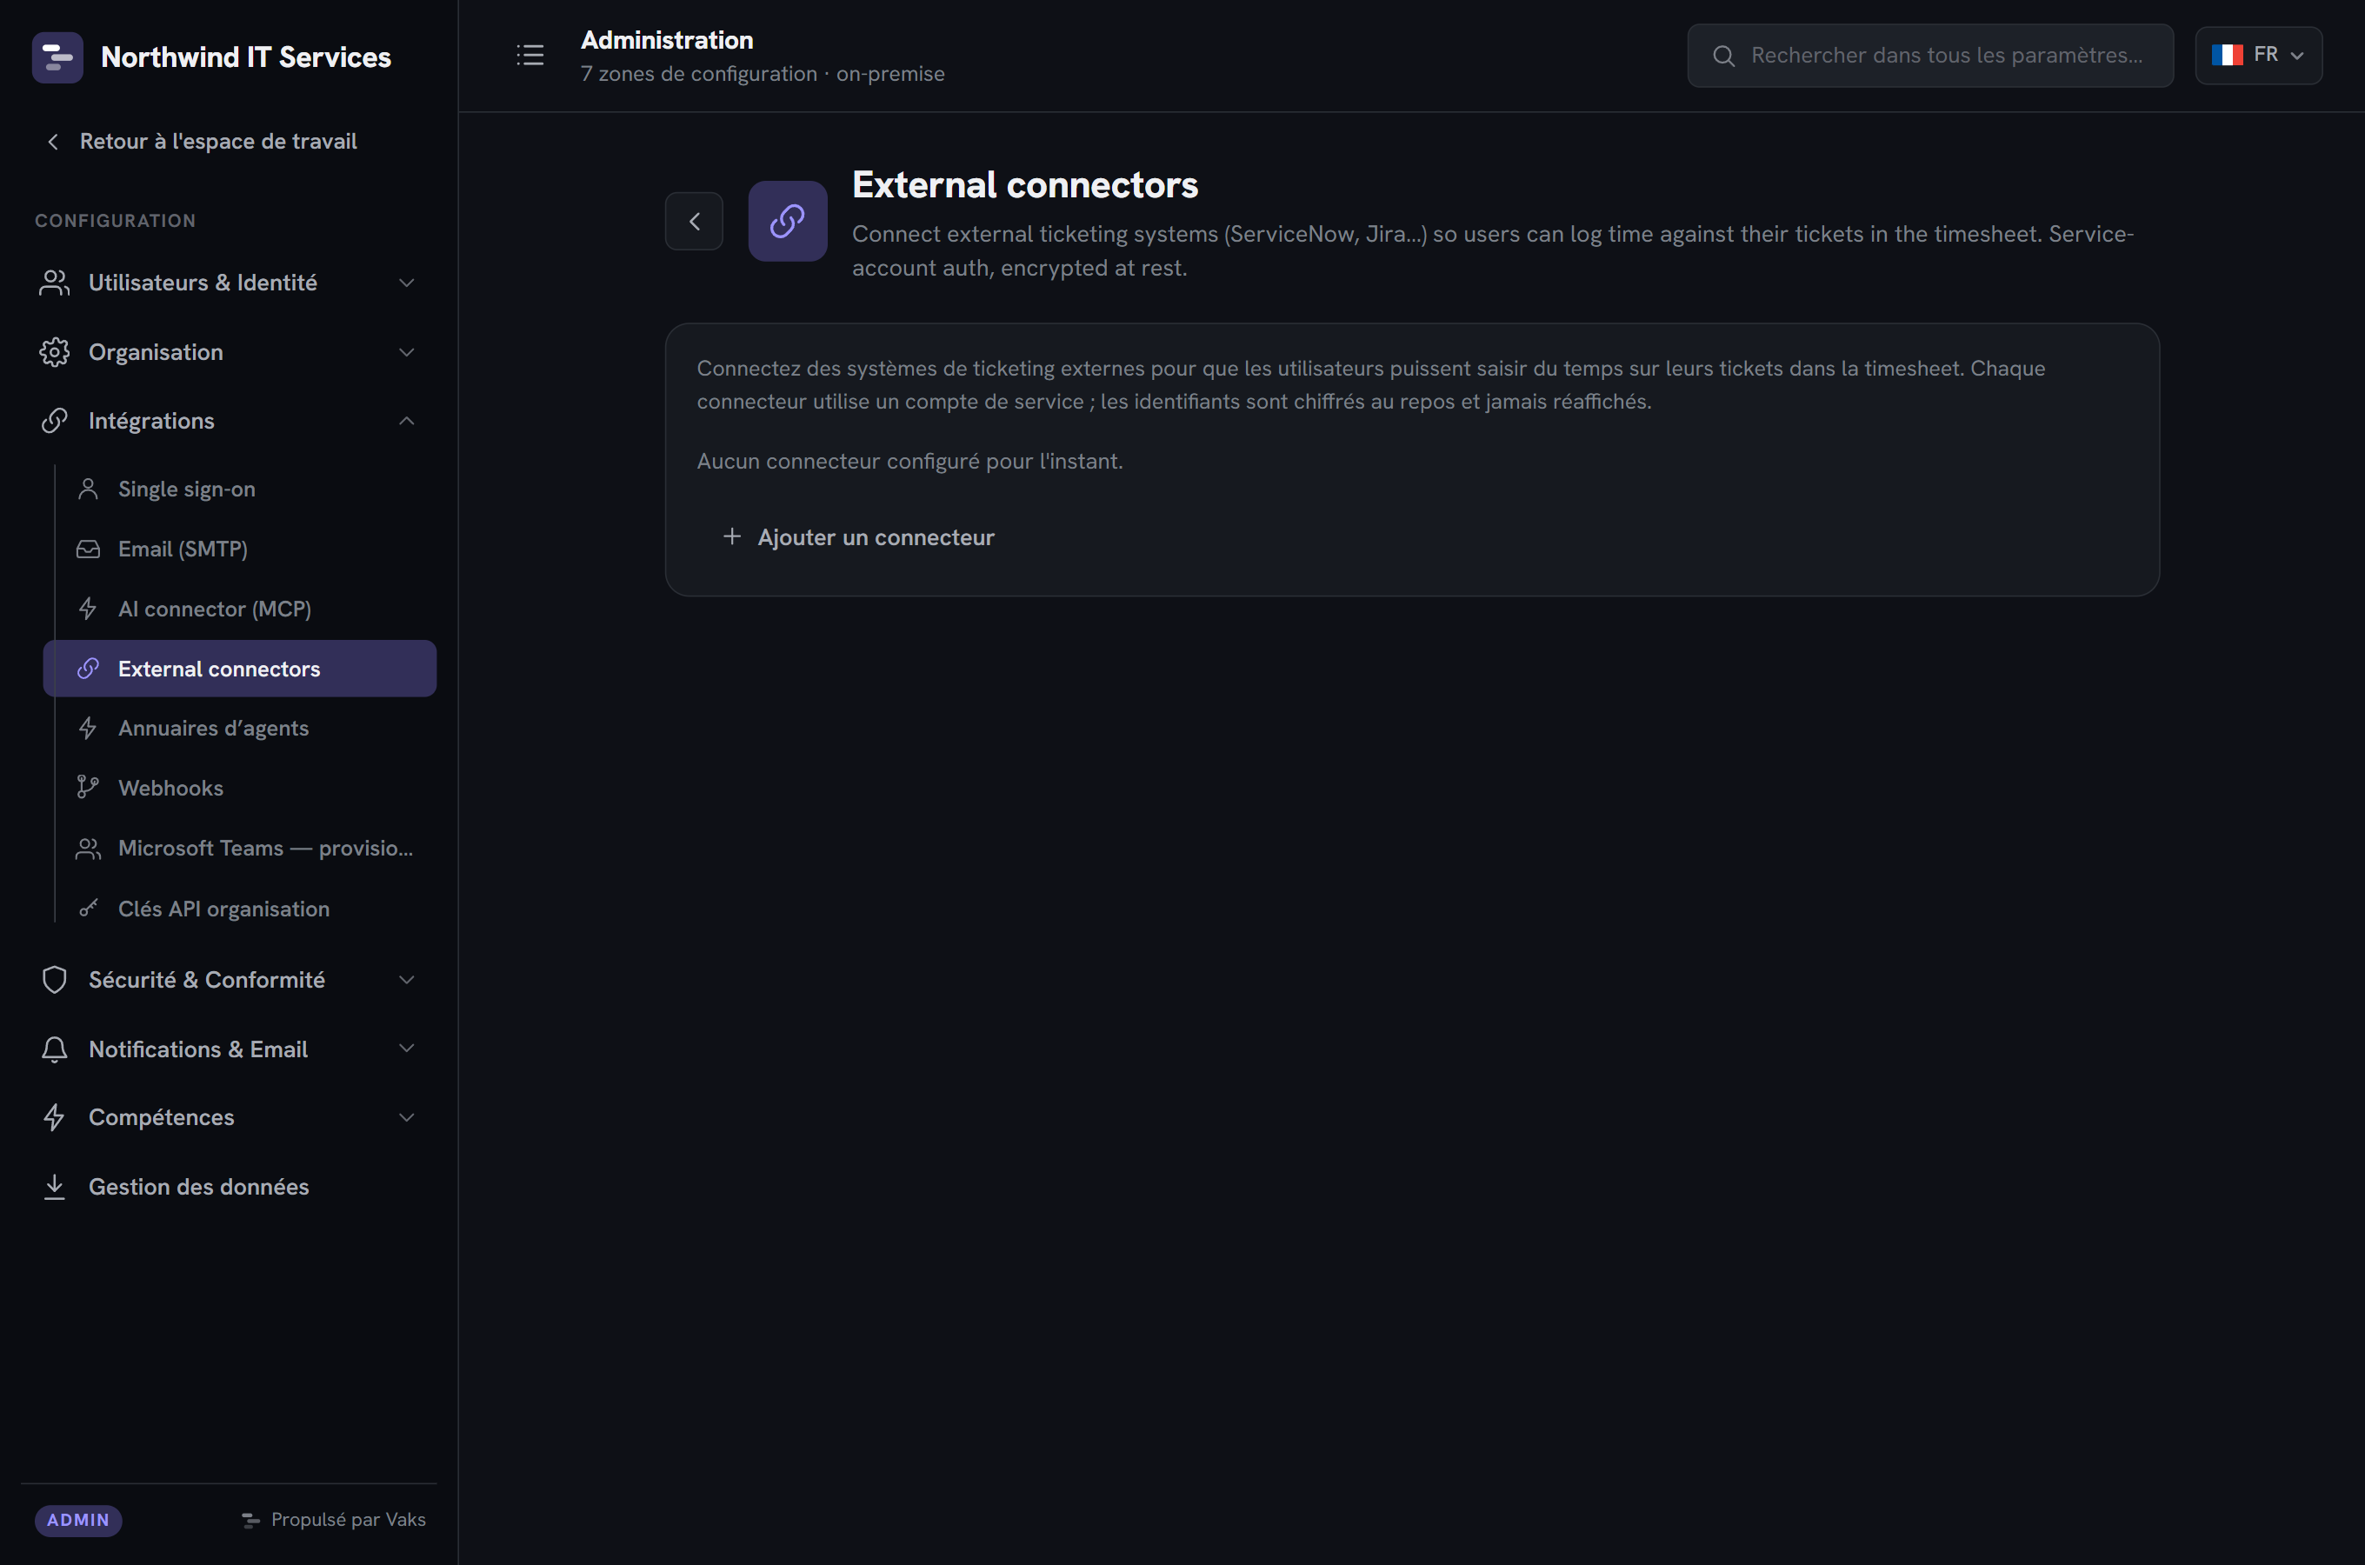Click in the Rechercher dans tous les paramètres field

coord(1930,56)
